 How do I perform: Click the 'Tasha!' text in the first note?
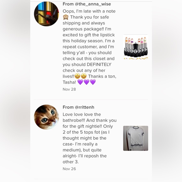tap(69, 82)
